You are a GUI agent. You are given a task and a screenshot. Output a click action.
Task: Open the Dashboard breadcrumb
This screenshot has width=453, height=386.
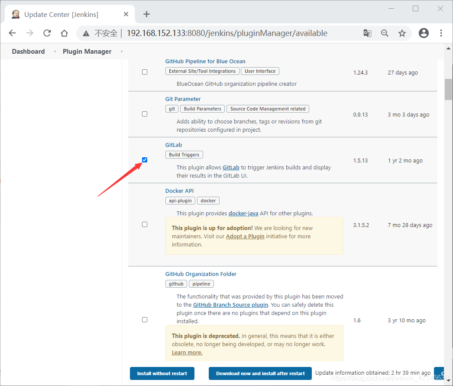click(28, 52)
